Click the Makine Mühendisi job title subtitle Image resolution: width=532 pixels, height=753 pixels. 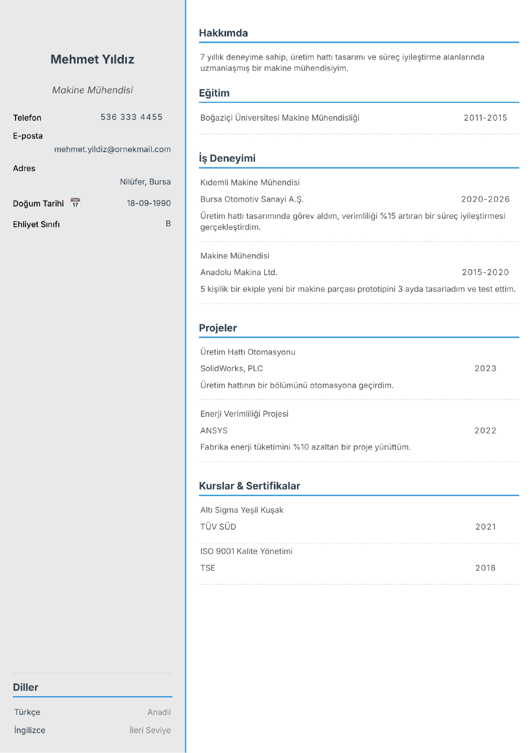coord(92,90)
